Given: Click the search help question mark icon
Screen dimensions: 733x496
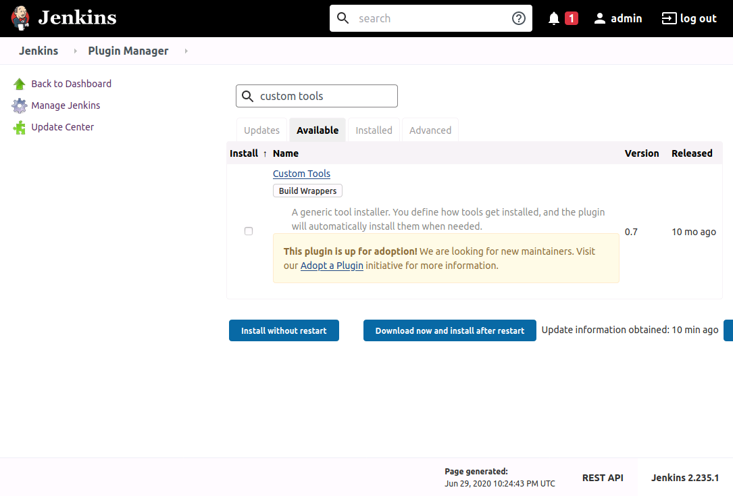Looking at the screenshot, I should (518, 18).
